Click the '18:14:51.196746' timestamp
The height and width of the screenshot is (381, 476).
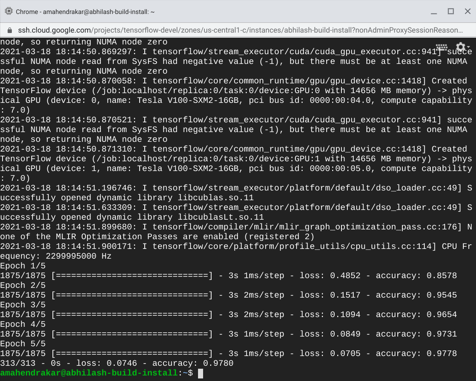pos(94,188)
